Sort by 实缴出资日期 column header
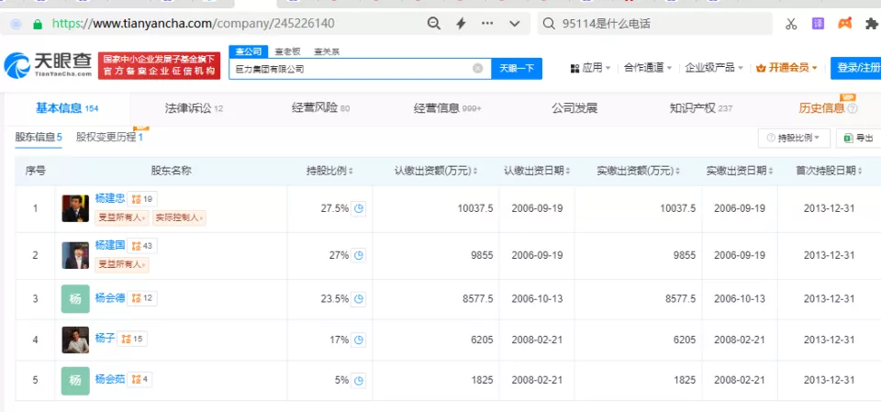 (x=740, y=171)
